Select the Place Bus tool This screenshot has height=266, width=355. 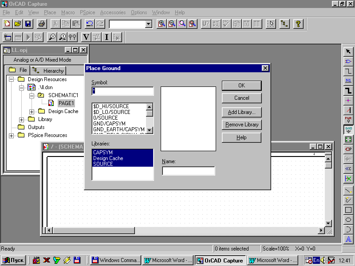click(x=348, y=90)
